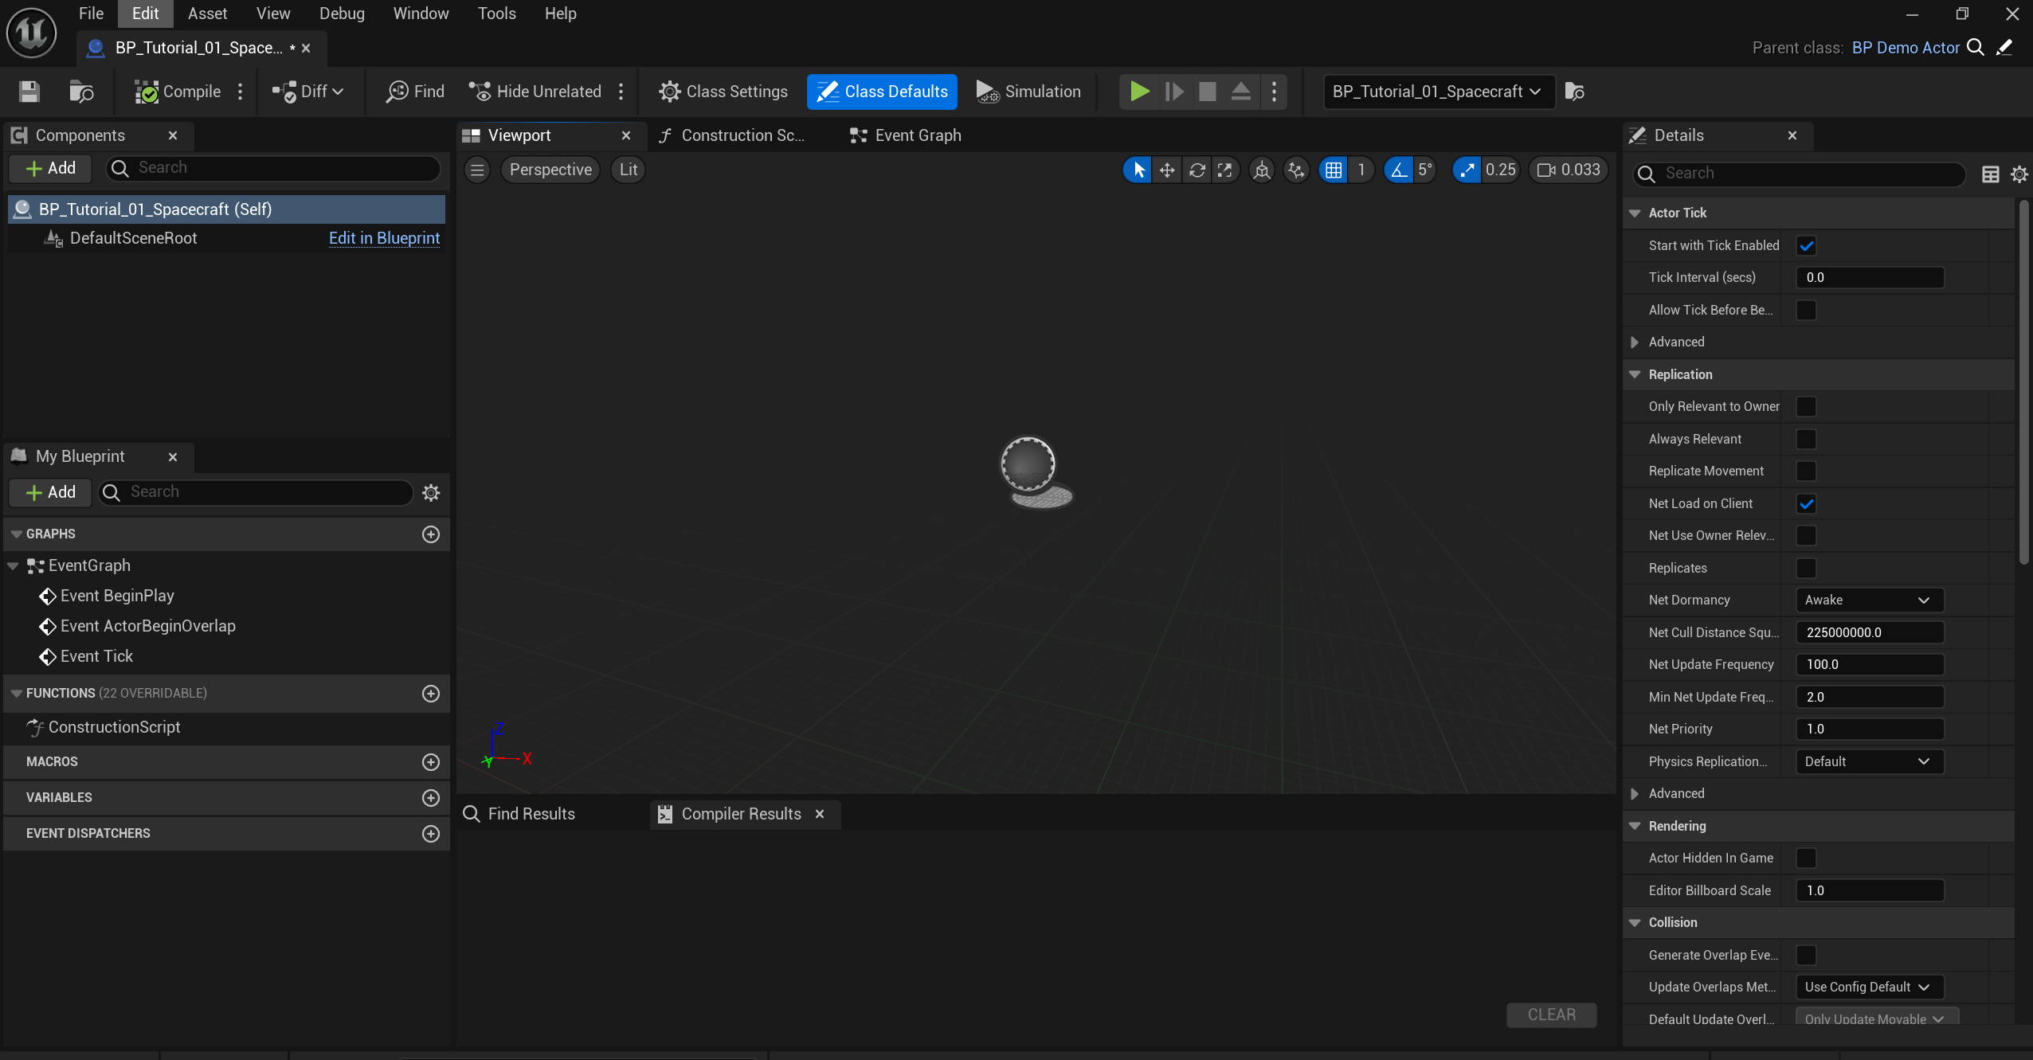Image resolution: width=2033 pixels, height=1060 pixels.
Task: Add new variable with plus icon
Action: [431, 797]
